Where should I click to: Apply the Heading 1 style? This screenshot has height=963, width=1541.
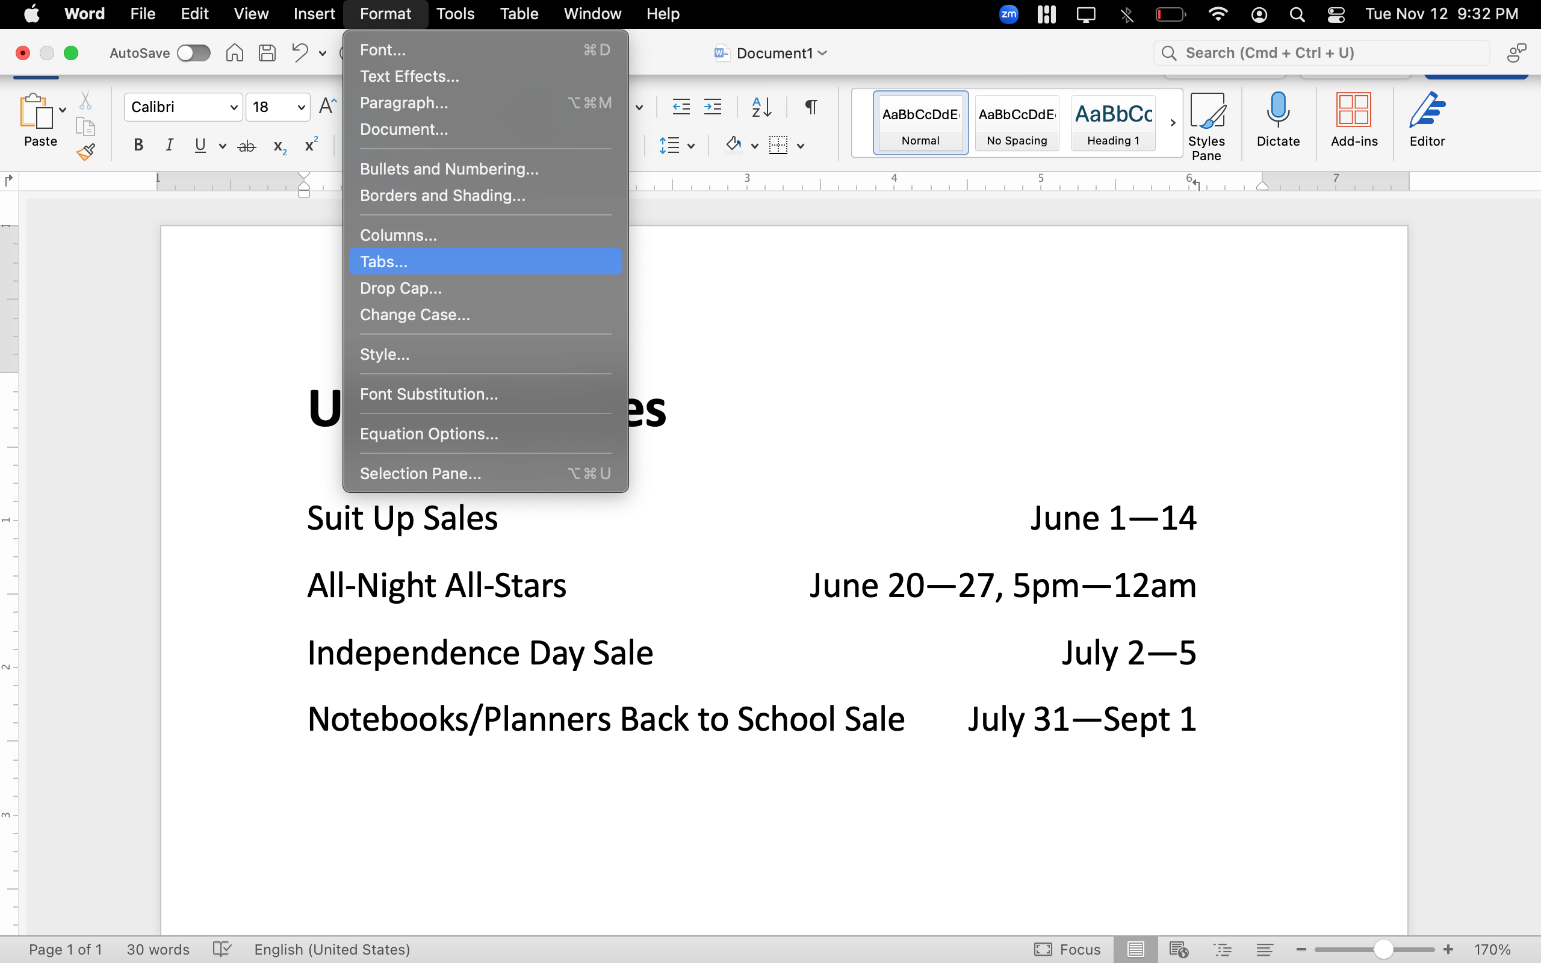coord(1113,122)
